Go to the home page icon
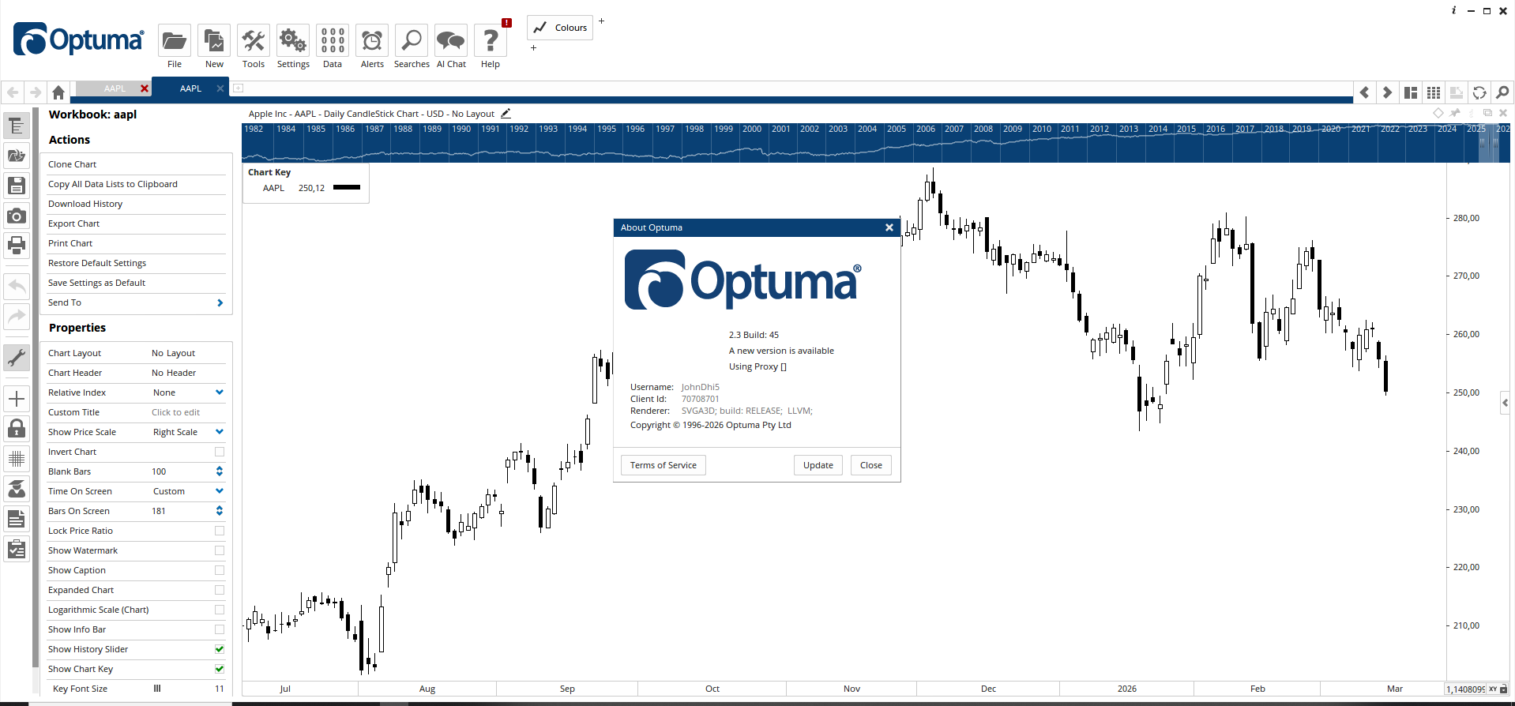This screenshot has height=706, width=1515. click(58, 92)
